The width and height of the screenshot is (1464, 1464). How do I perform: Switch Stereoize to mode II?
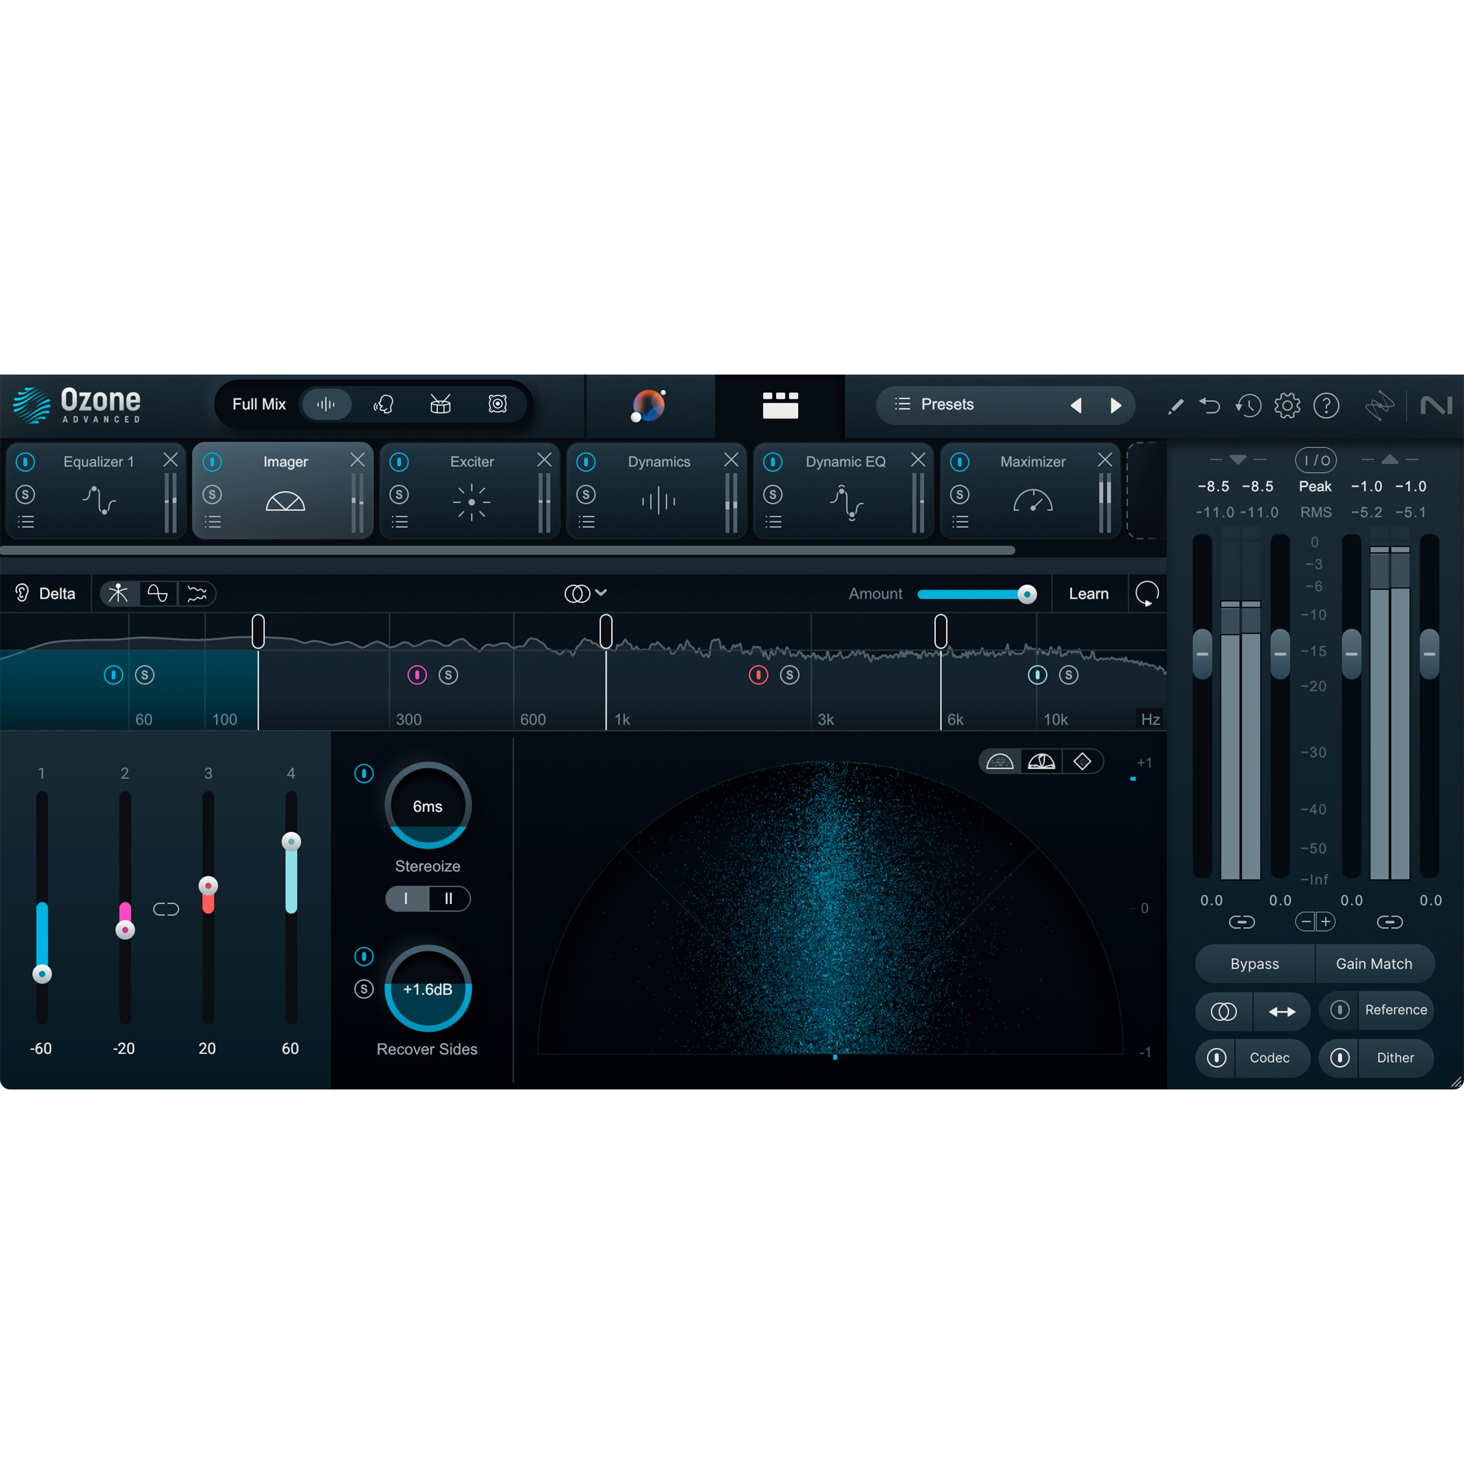[448, 899]
